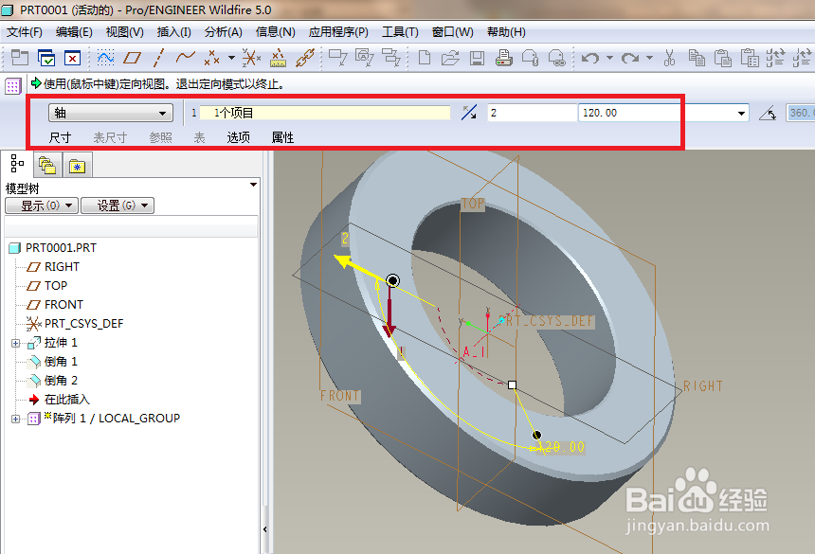The width and height of the screenshot is (815, 554).
Task: Select the datum Axis tool
Action: pyautogui.click(x=158, y=58)
